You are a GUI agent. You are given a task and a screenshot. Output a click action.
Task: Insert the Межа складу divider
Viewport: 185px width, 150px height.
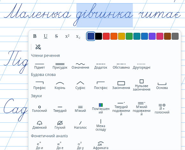tap(101, 125)
